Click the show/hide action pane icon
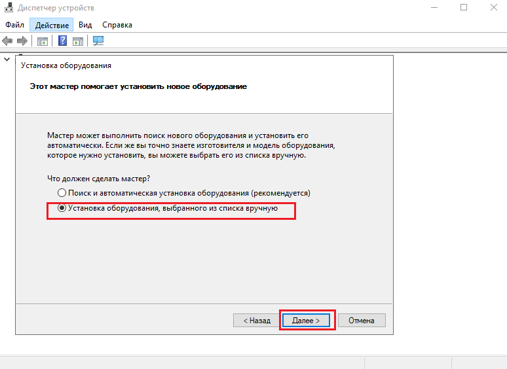 coord(77,41)
